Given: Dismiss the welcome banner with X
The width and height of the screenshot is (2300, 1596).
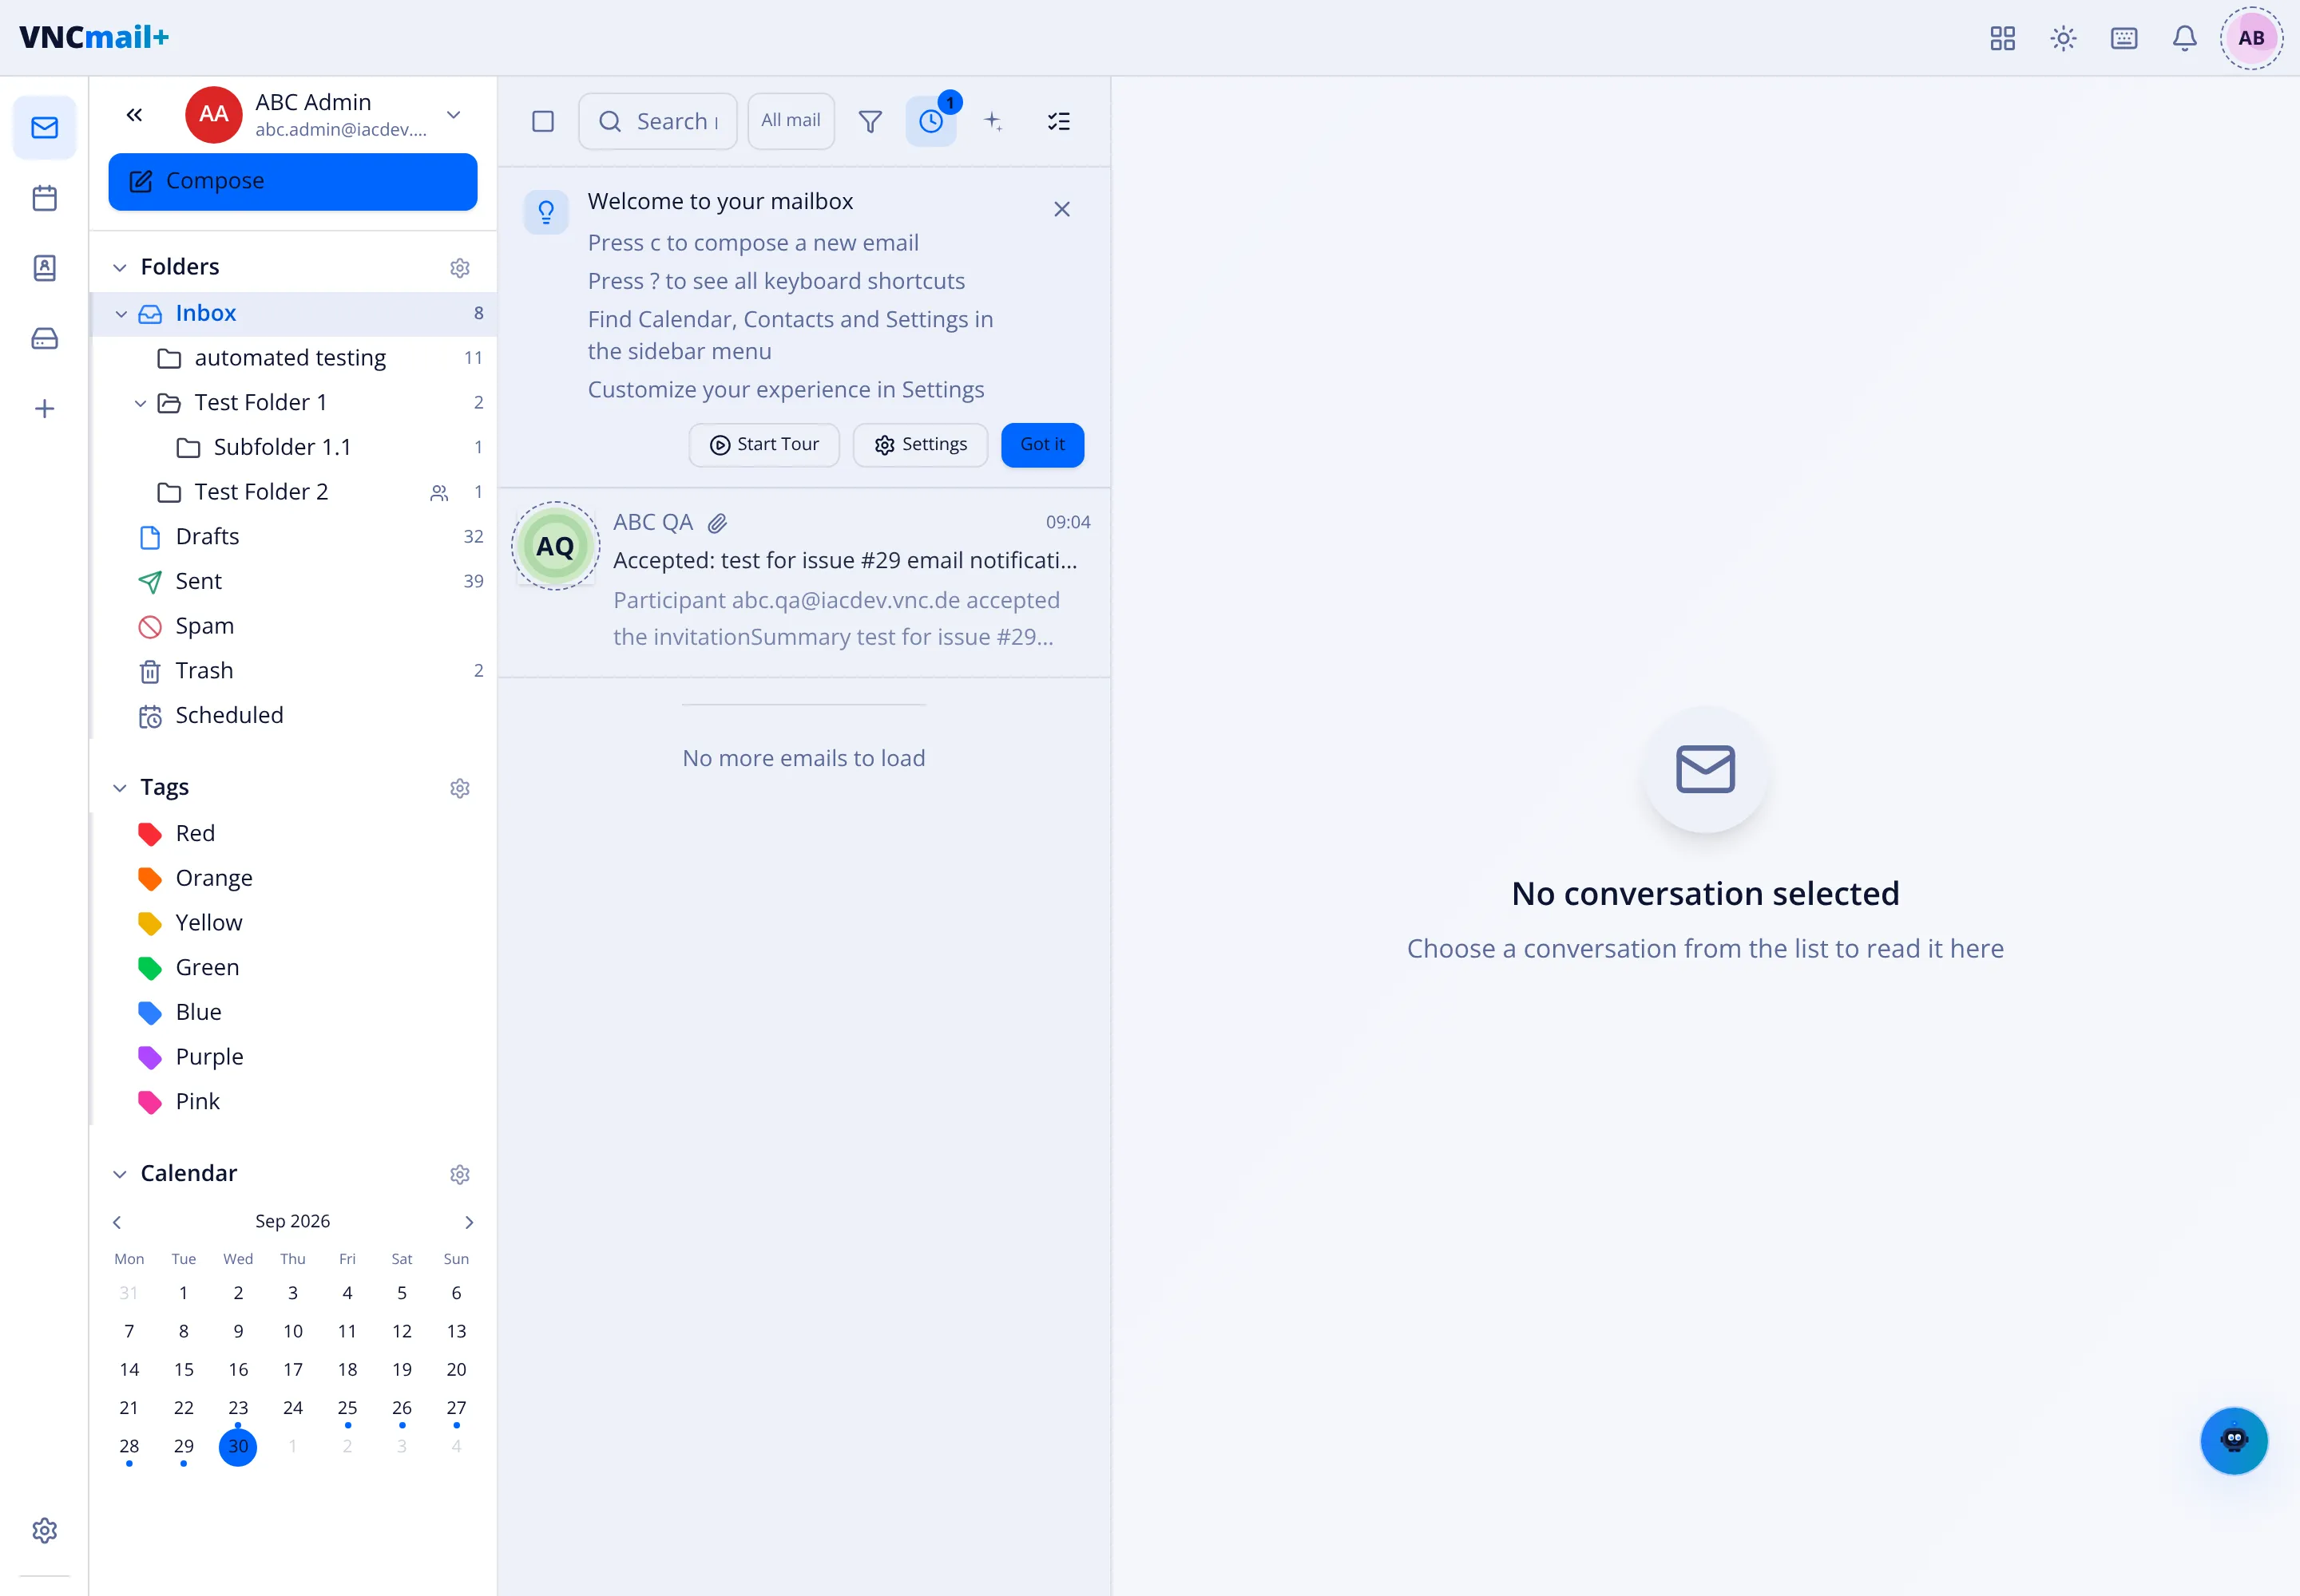Looking at the screenshot, I should coord(1062,208).
